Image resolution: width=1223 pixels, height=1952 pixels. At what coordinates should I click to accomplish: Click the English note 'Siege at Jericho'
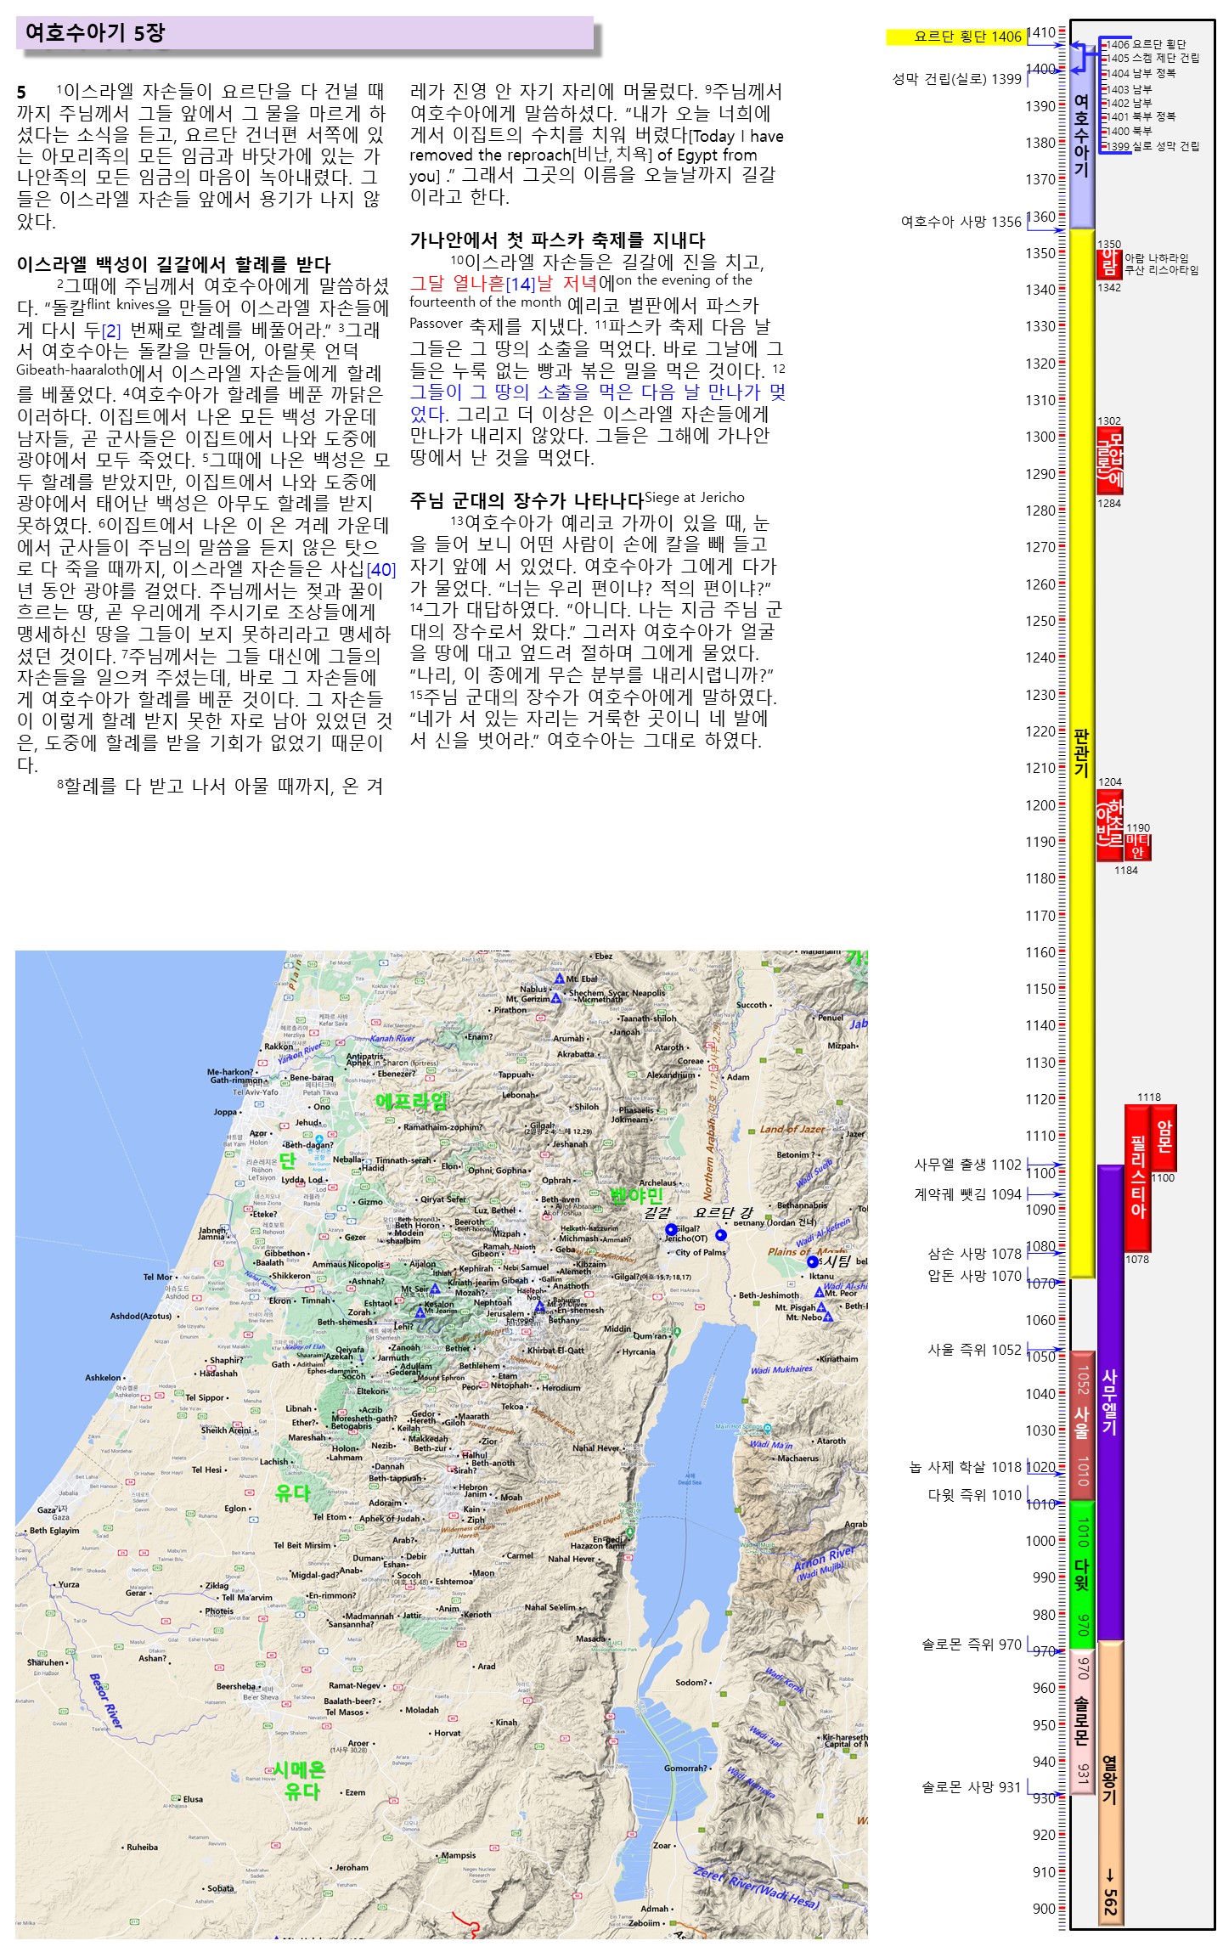[694, 498]
